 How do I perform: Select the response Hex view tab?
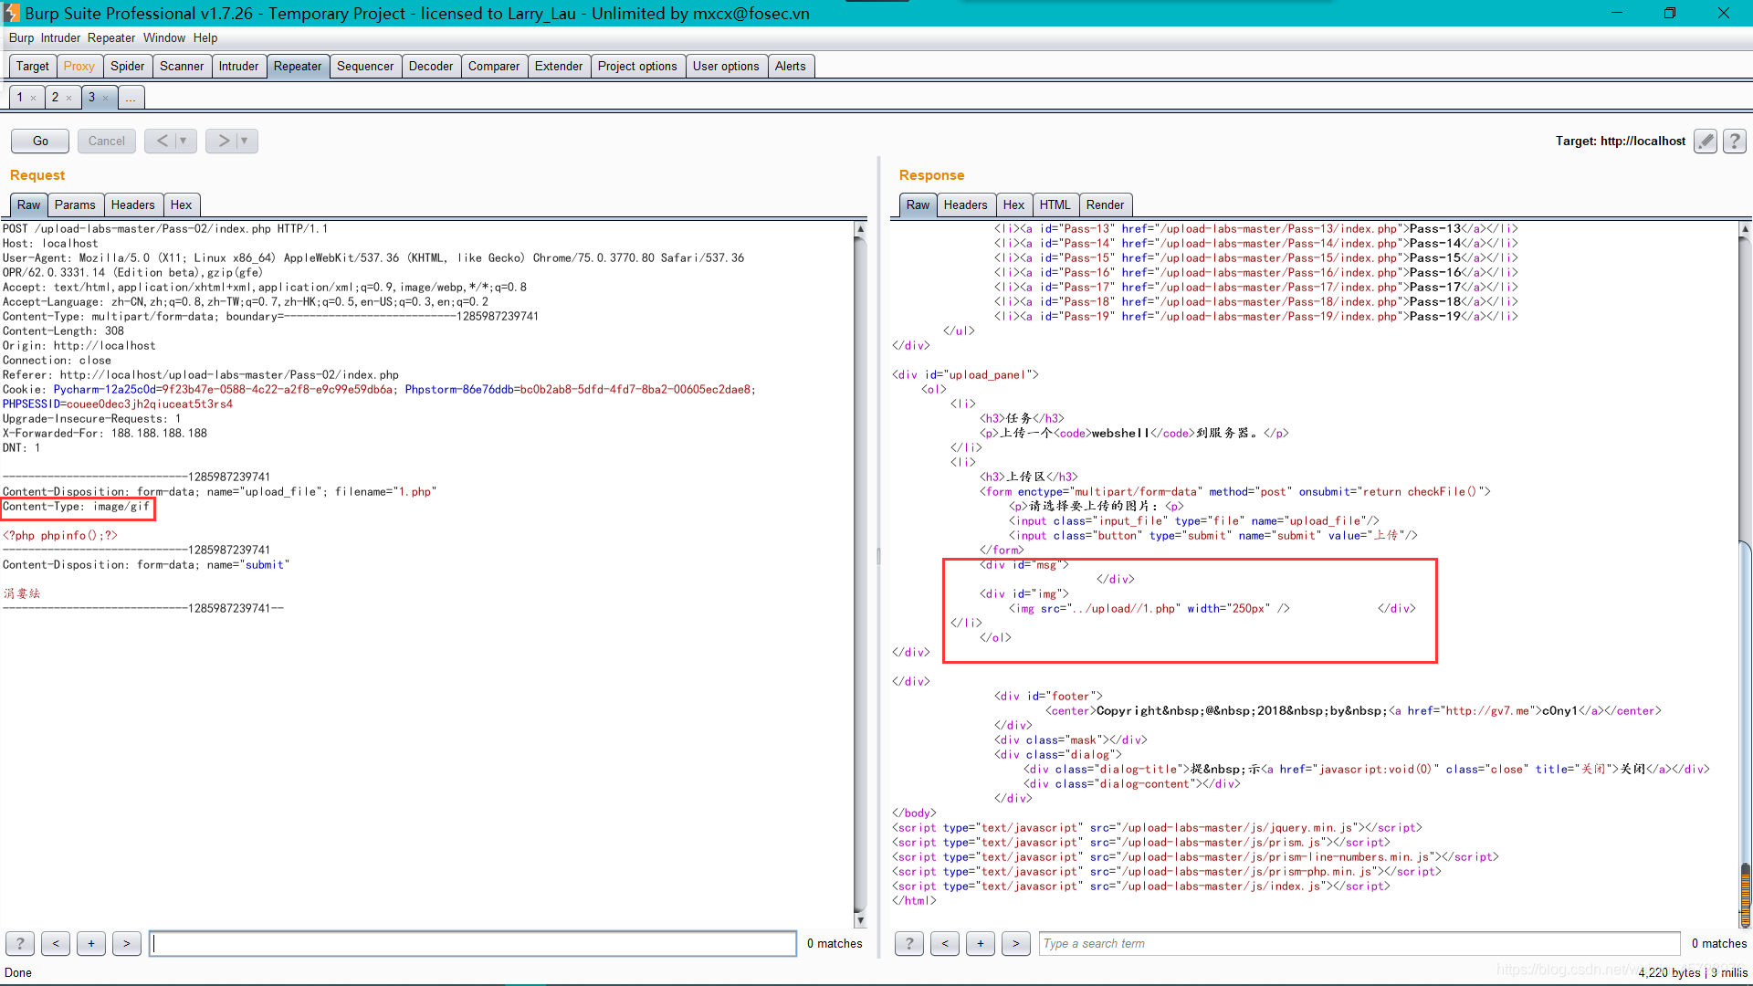click(x=1013, y=205)
